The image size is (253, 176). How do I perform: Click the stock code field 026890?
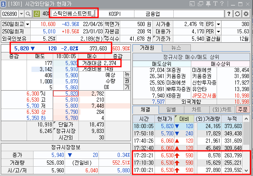pyautogui.click(x=10, y=14)
